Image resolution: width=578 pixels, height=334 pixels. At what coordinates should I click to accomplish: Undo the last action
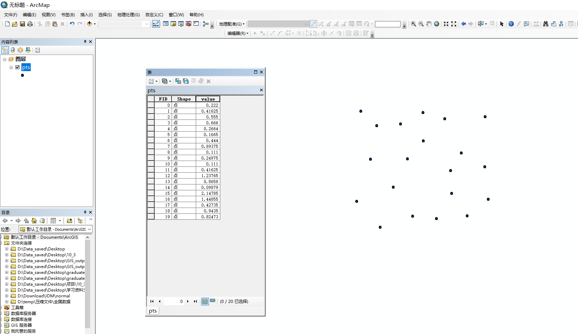[x=72, y=24]
